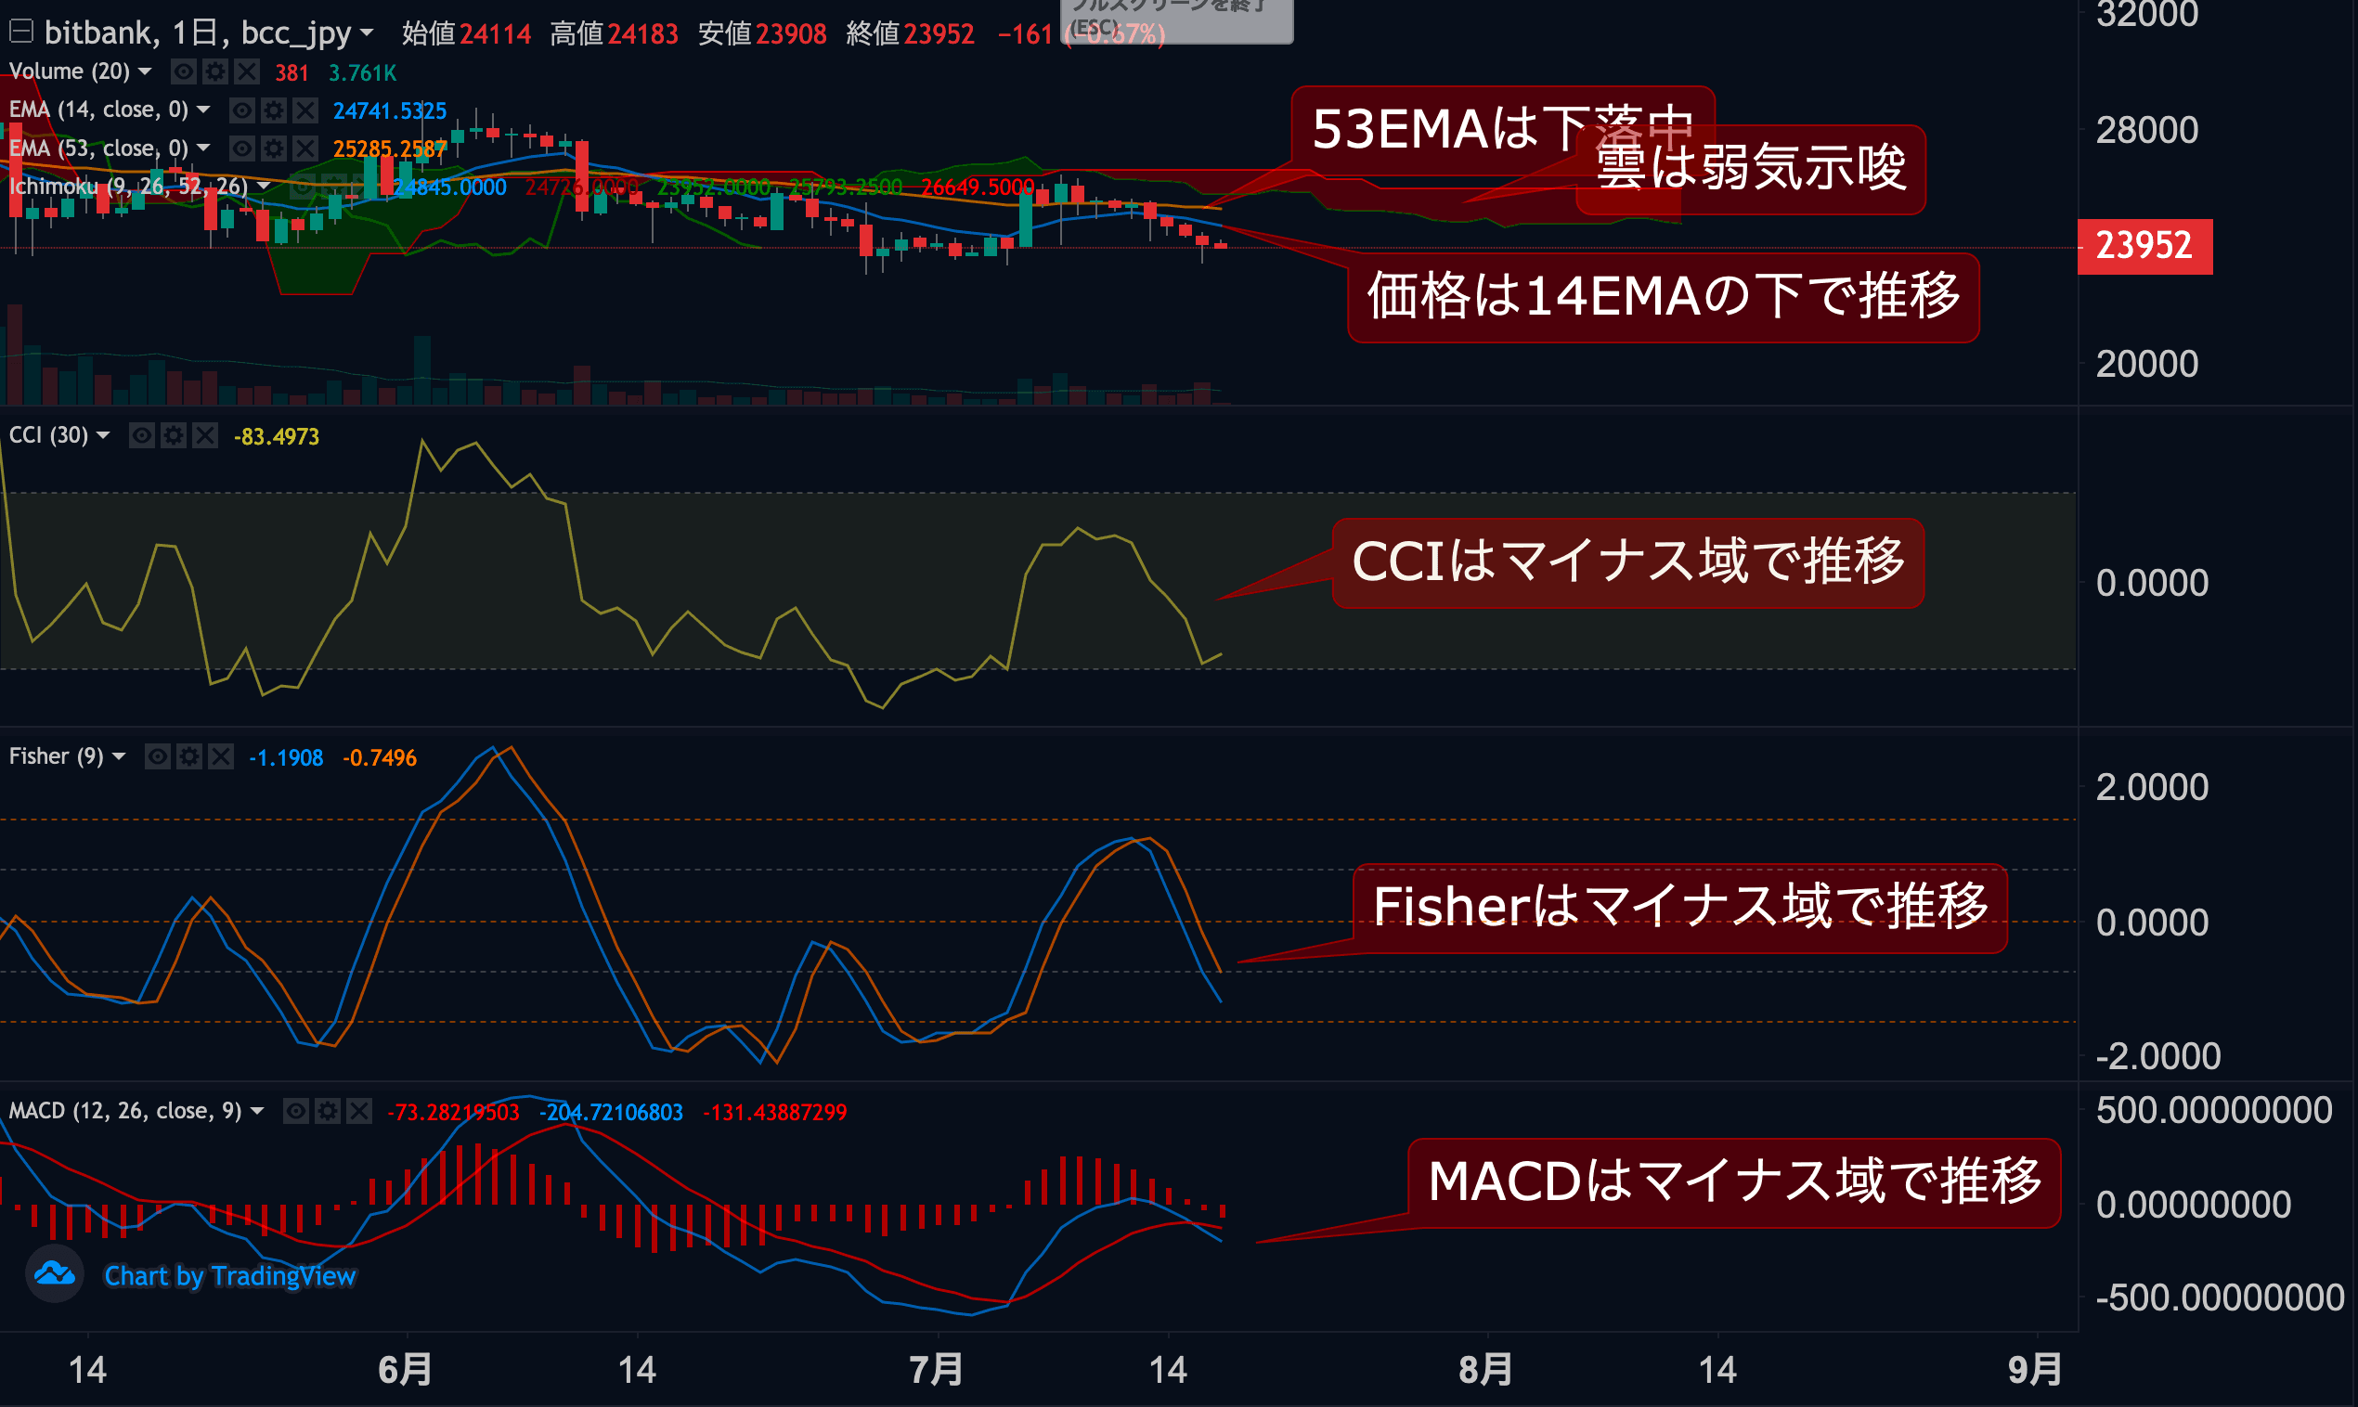Remove the EMA (14, close, 0) indicator
Viewport: 2358px width, 1407px height.
[x=304, y=110]
